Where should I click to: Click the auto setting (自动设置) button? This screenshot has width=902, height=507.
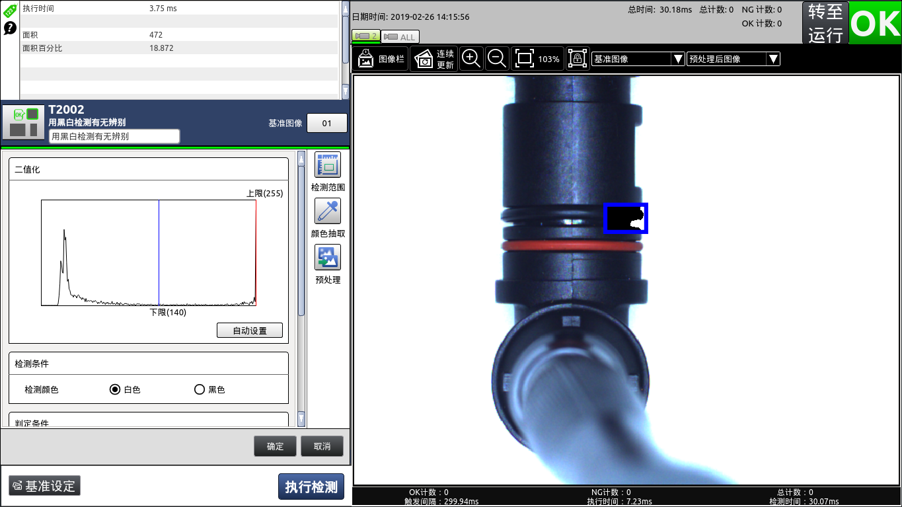tap(250, 331)
